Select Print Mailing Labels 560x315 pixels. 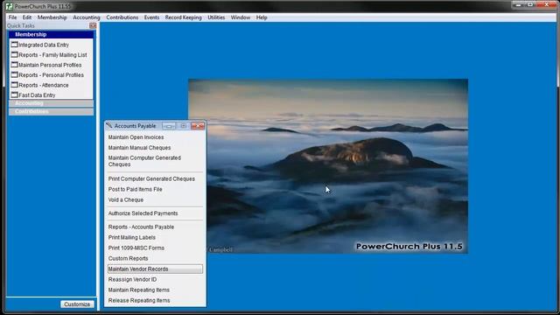pos(132,237)
